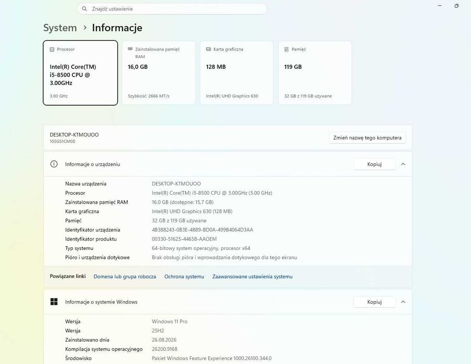Collapse the Informacje o urządzeniu section
Screen dimensions: 471x364
403,164
